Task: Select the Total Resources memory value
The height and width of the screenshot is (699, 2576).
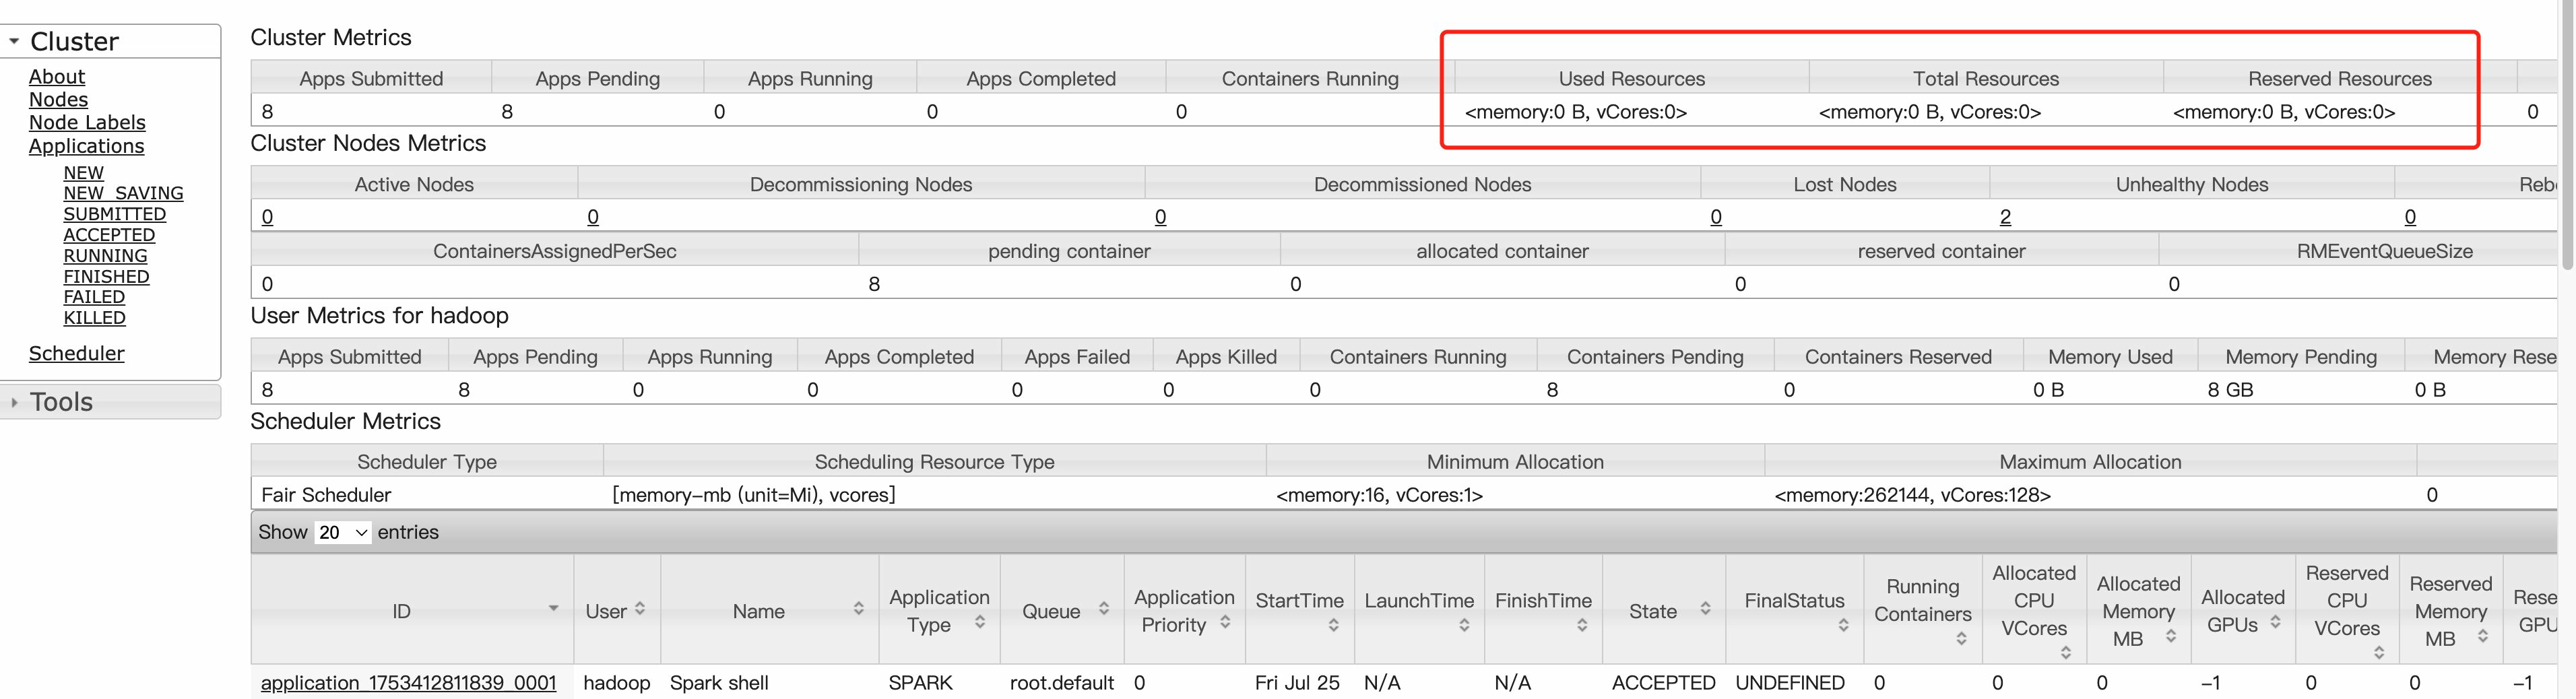Action: [x=1930, y=112]
